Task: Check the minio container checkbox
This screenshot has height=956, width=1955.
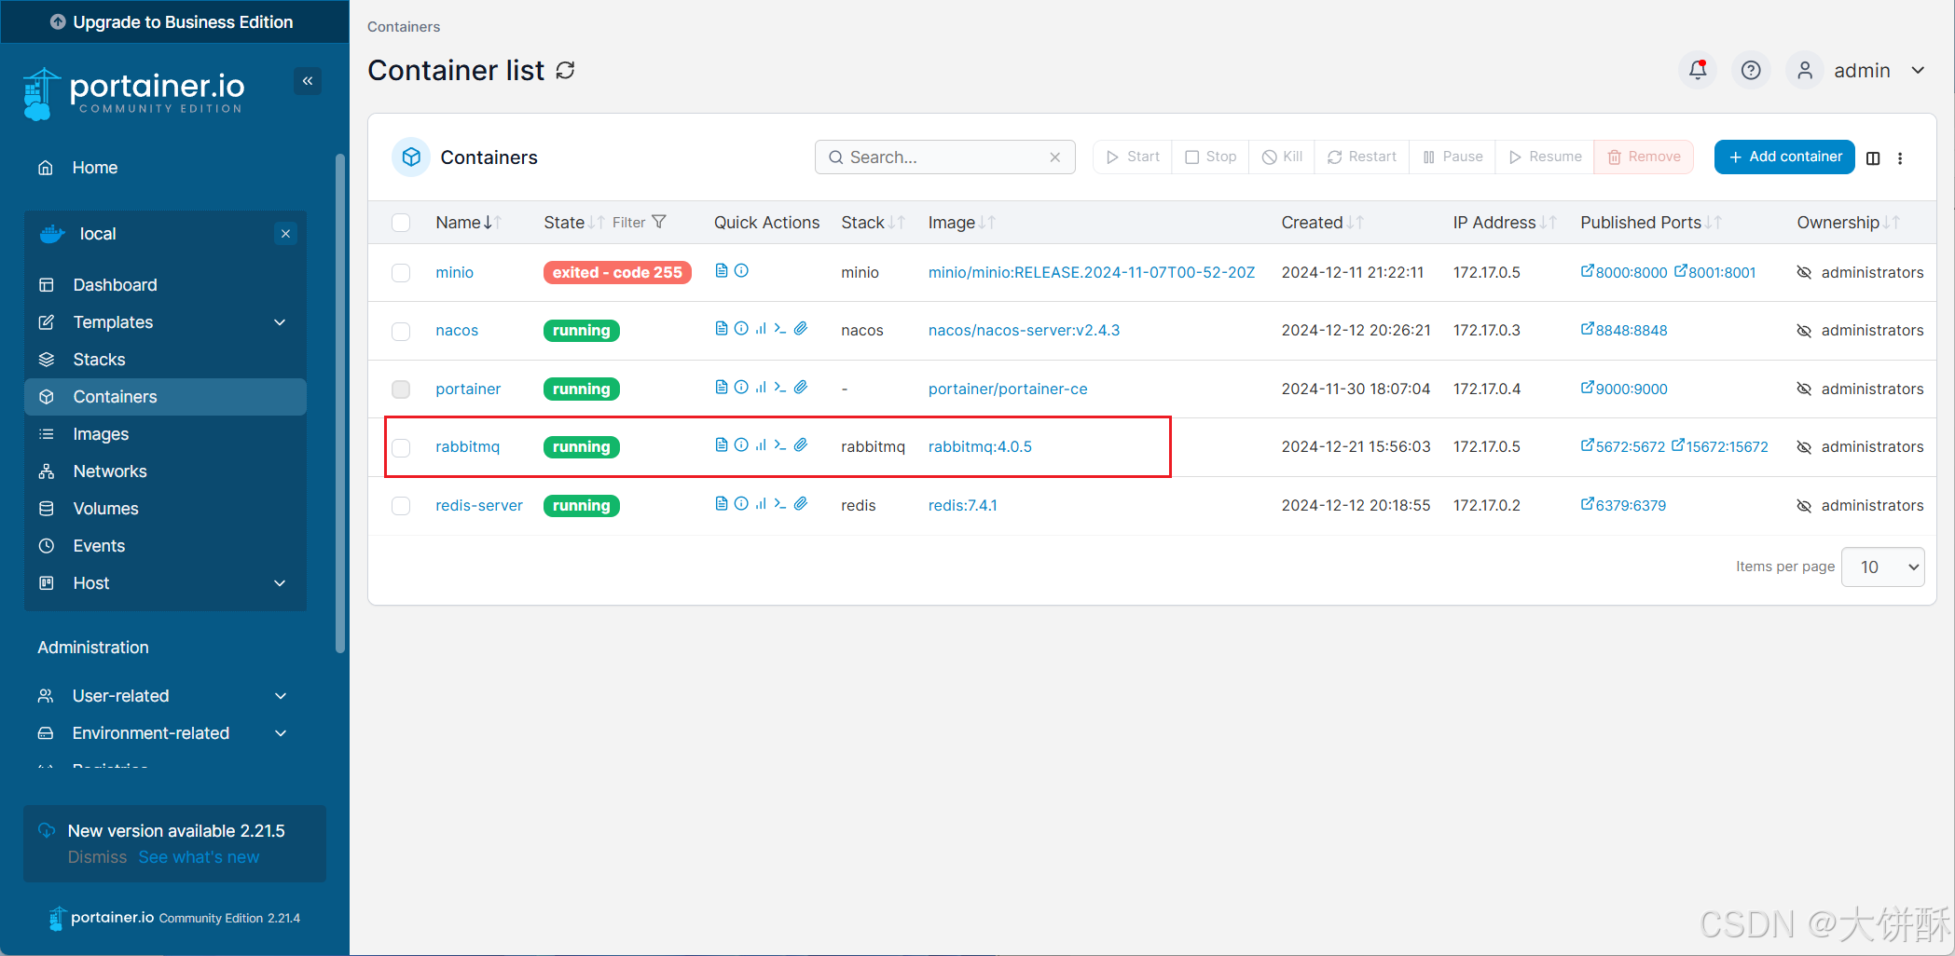Action: tap(401, 273)
